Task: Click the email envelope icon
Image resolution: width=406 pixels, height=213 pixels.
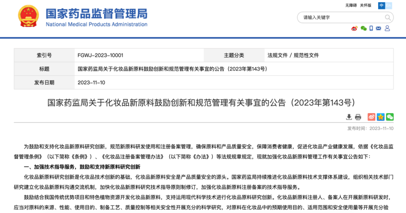Action: coord(379,28)
